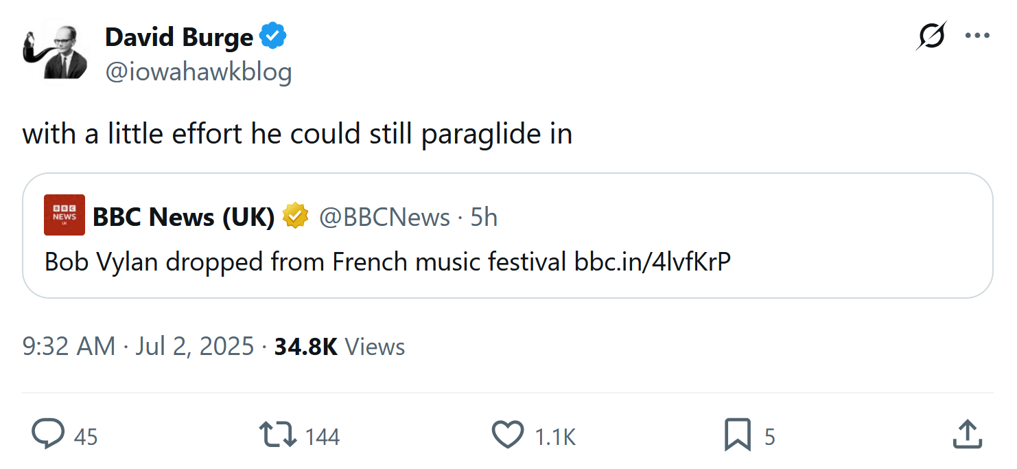Open the three-dot more options menu
The width and height of the screenshot is (1017, 469).
(977, 36)
